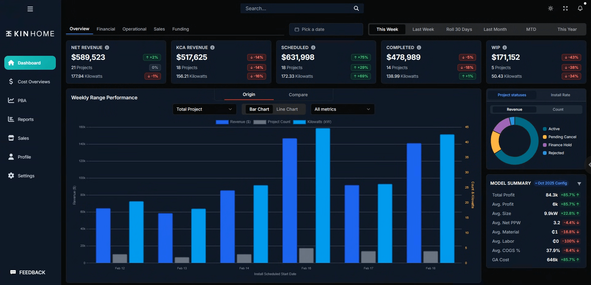Open the Profile sidebar item
The image size is (591, 285).
(x=30, y=157)
